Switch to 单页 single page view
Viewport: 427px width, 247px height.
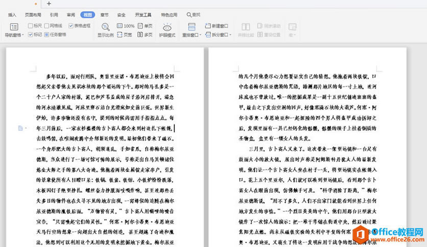pyautogui.click(x=145, y=26)
